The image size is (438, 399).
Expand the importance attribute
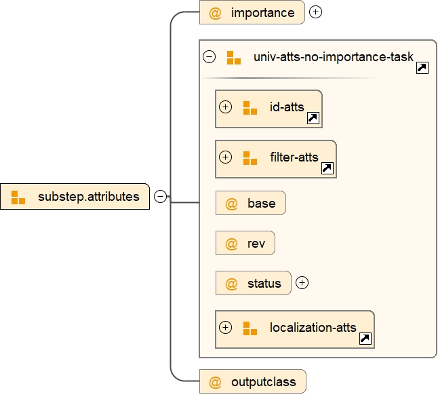click(x=315, y=12)
